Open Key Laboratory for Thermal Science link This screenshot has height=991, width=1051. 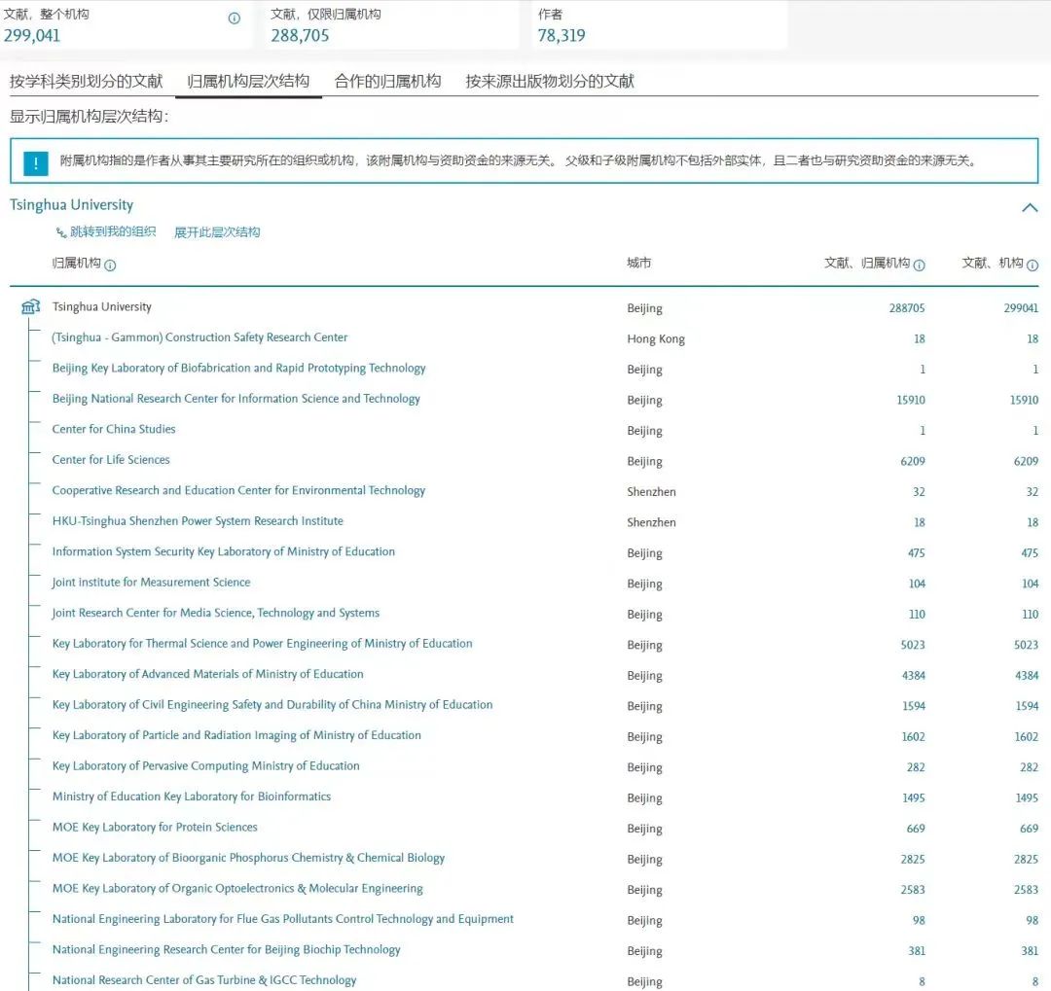coord(262,643)
